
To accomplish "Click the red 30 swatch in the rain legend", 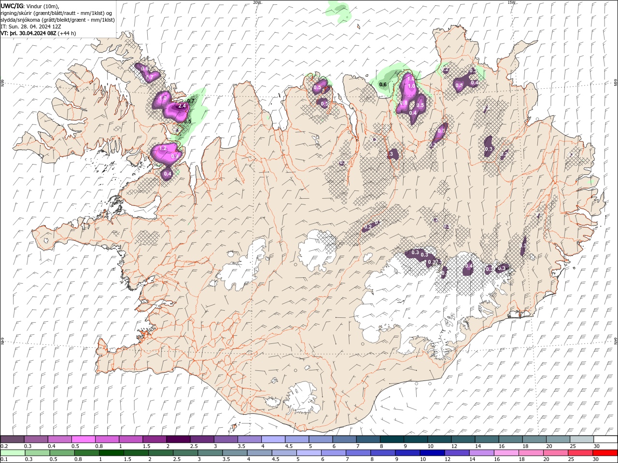I will pos(605,453).
